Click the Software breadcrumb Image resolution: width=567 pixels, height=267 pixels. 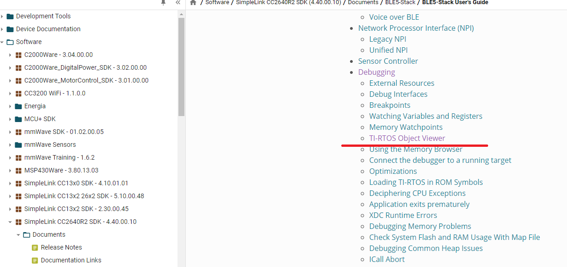(217, 2)
